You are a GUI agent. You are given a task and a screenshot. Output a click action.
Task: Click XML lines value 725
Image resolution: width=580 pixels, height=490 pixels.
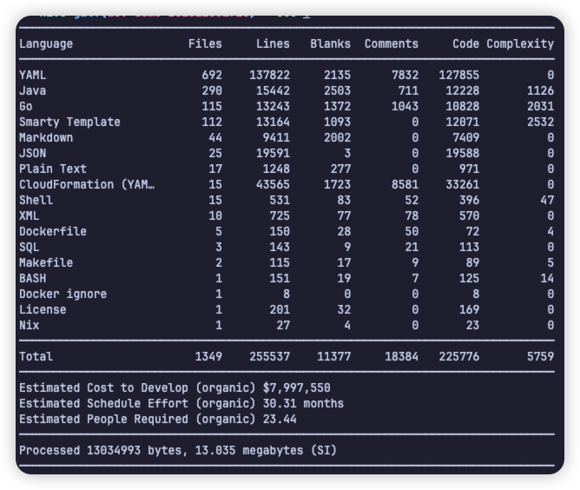280,215
